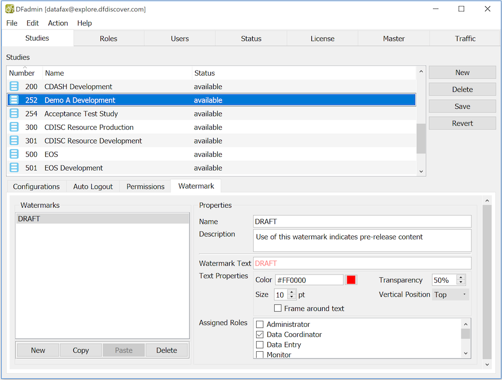This screenshot has height=380, width=502.
Task: Enable Frame around text option
Action: (278, 308)
